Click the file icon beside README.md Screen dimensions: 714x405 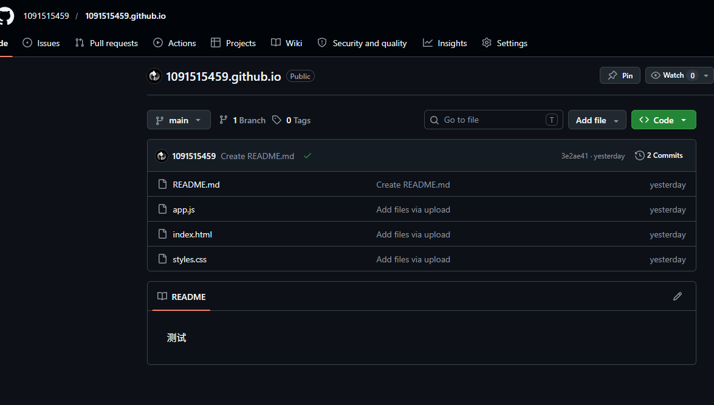point(163,185)
